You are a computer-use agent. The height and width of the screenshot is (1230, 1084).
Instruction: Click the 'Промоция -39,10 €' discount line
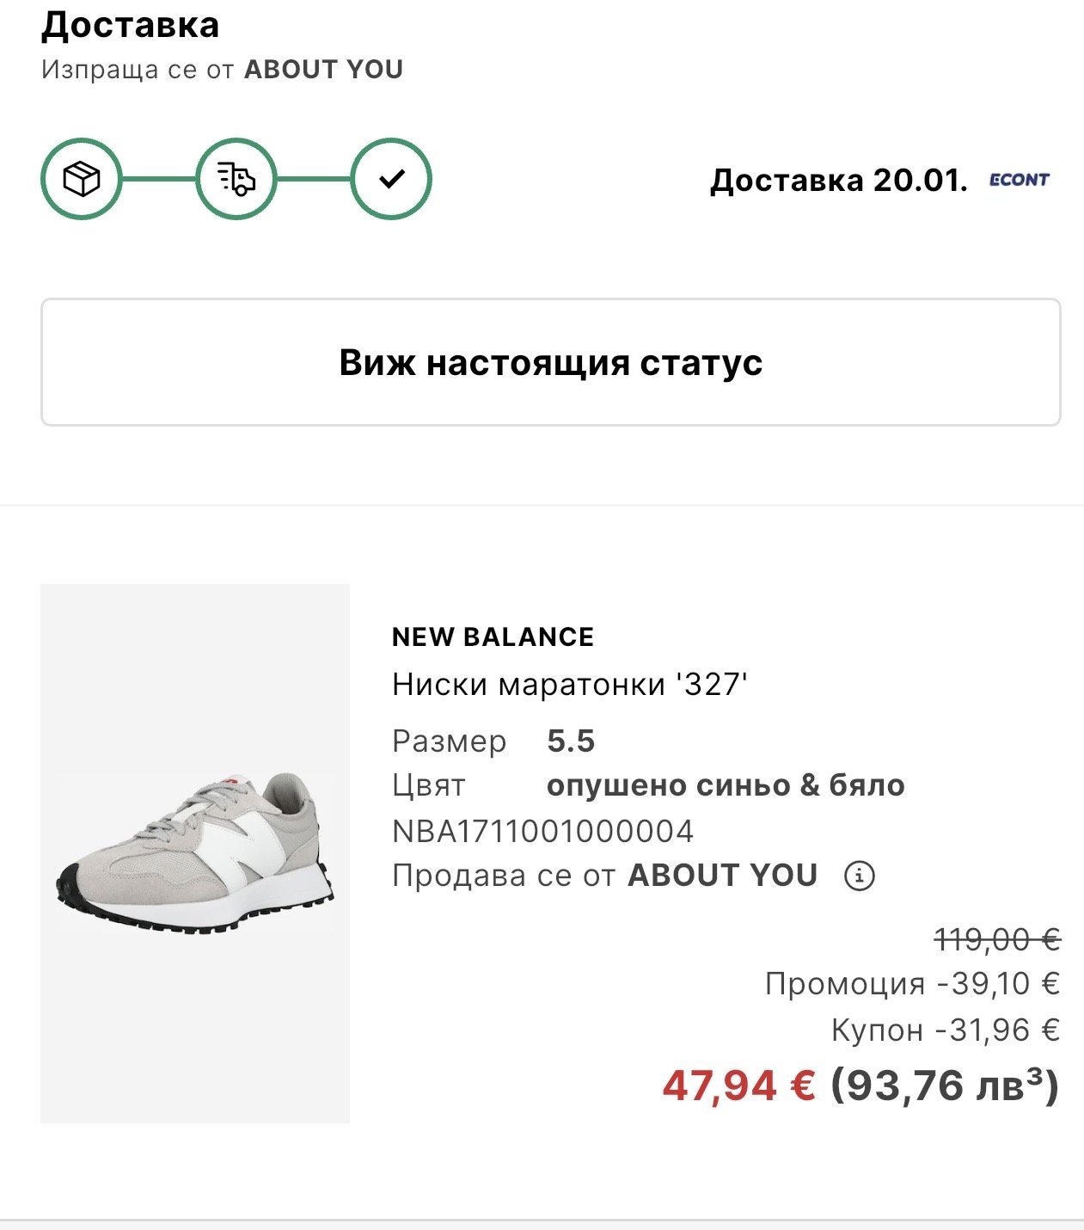(x=912, y=983)
